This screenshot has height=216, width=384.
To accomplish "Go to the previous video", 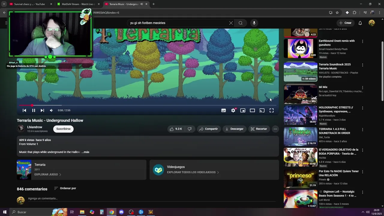I will (24, 110).
